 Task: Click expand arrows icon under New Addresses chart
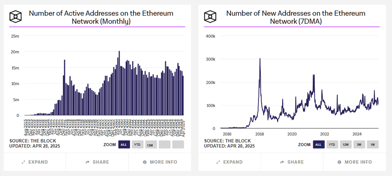[218, 162]
